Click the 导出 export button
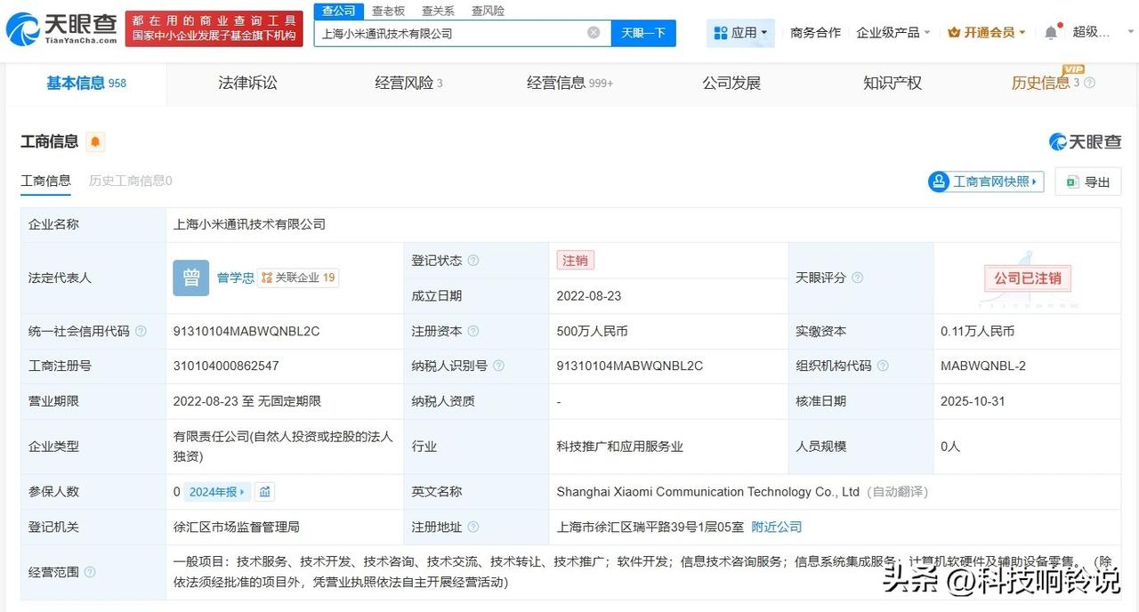 (x=1087, y=181)
